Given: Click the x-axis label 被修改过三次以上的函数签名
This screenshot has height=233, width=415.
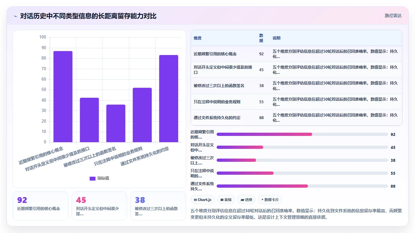Looking at the screenshot, I should [90, 157].
